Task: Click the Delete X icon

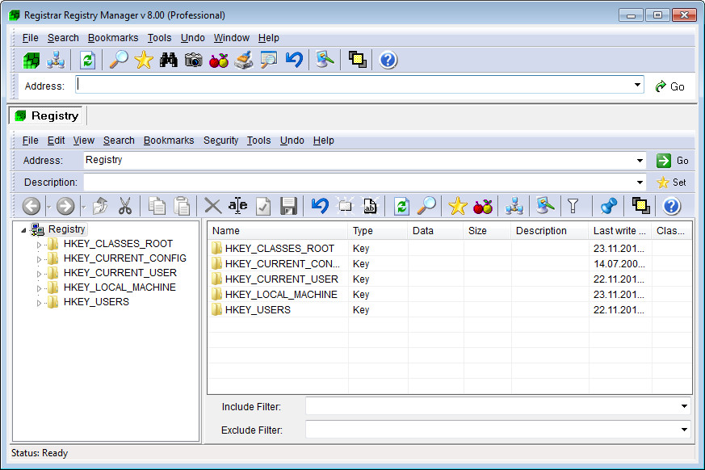Action: pyautogui.click(x=212, y=207)
